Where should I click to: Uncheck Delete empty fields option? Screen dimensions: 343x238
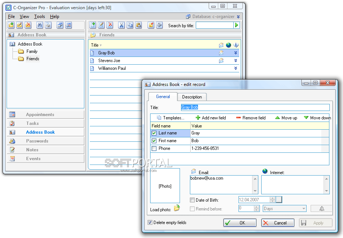coord(150,223)
